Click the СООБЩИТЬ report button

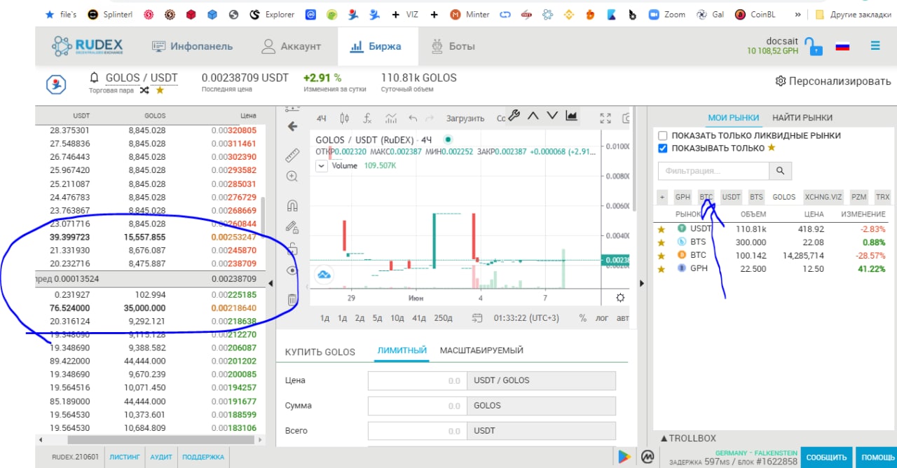coord(826,457)
